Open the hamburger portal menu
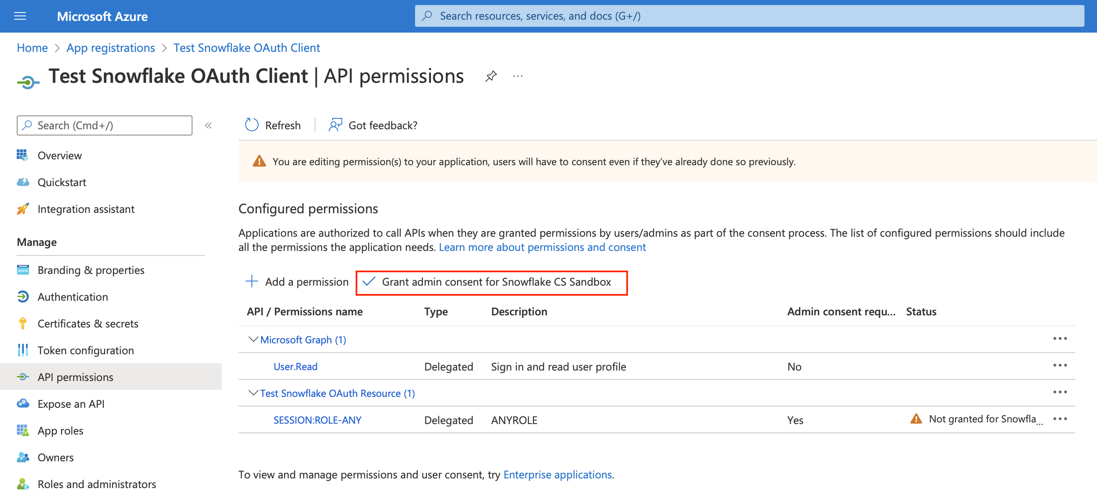 coord(20,16)
